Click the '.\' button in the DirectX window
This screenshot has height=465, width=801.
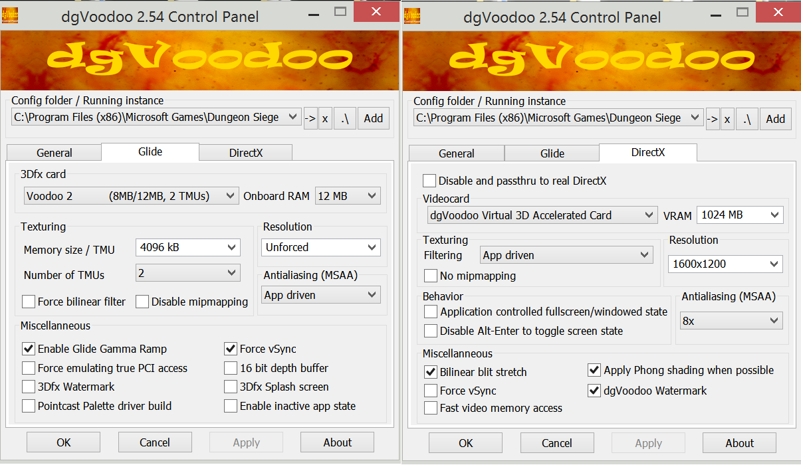747,119
